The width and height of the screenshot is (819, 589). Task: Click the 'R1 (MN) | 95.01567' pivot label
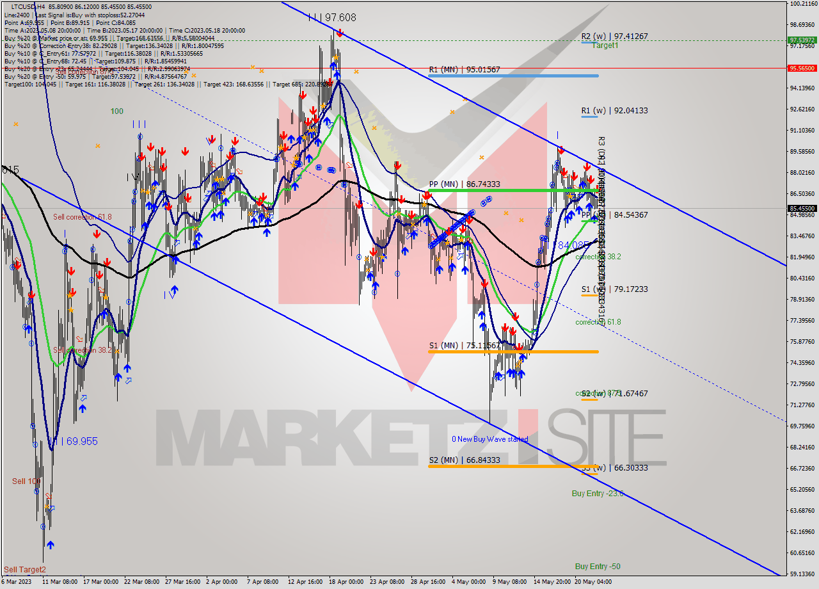[x=465, y=69]
